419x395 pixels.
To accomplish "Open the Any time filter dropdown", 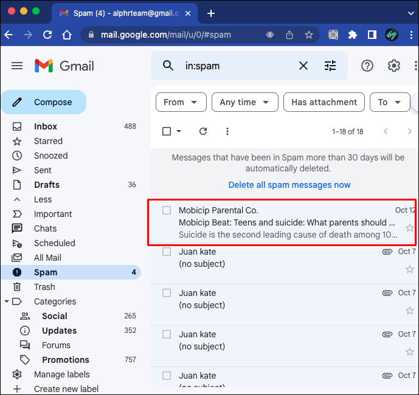I will [245, 102].
